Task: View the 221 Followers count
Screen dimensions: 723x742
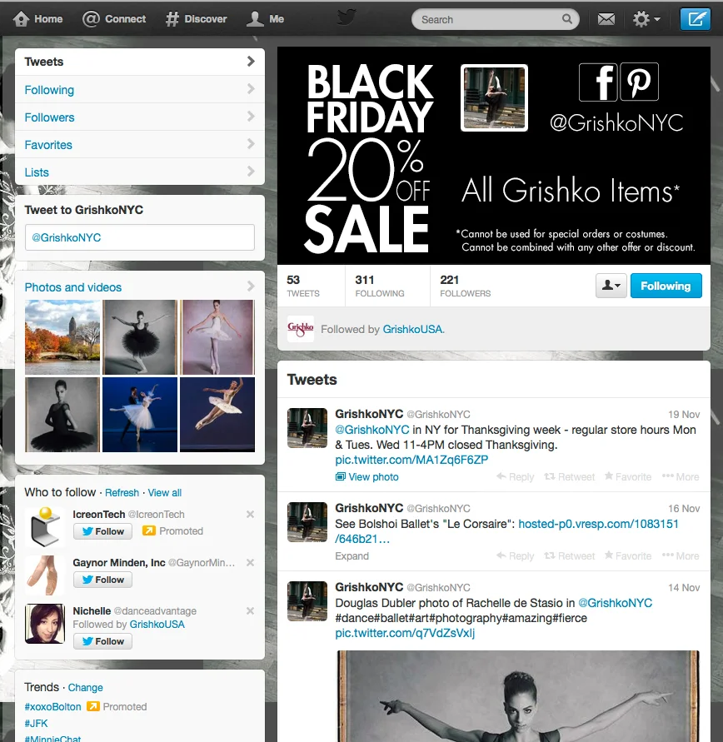Action: click(465, 286)
